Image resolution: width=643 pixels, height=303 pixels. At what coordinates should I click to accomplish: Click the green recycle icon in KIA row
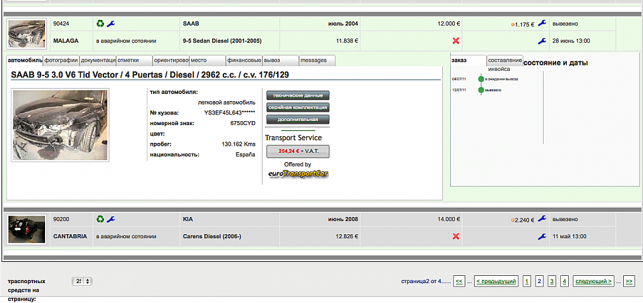point(101,220)
